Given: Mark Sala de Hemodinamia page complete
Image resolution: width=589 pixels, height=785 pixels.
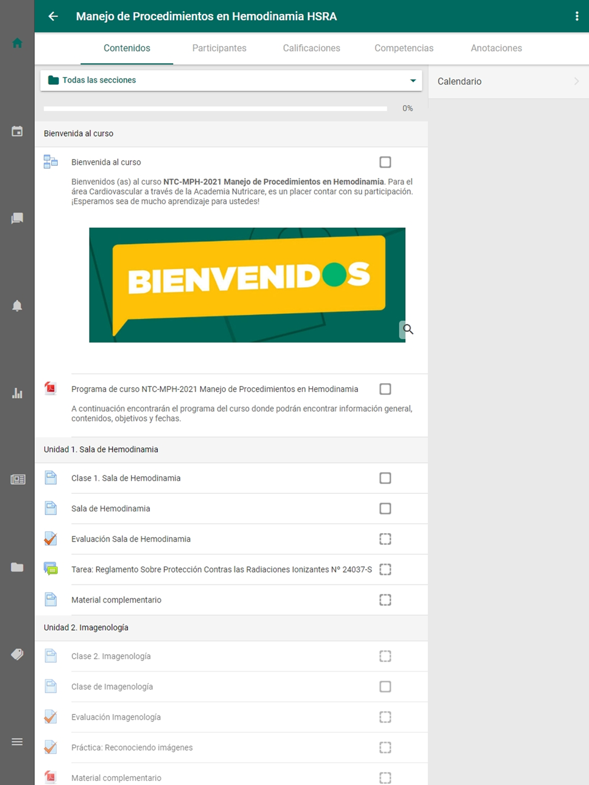Looking at the screenshot, I should tap(385, 508).
